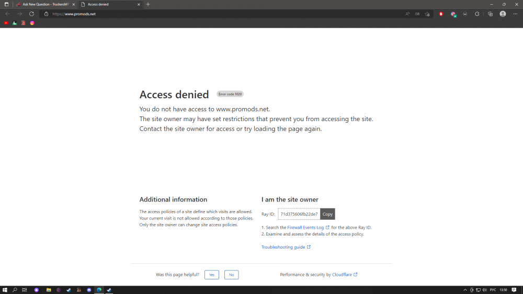The image size is (523, 294).
Task: Open the red AdBlock extension icon
Action: tap(441, 14)
